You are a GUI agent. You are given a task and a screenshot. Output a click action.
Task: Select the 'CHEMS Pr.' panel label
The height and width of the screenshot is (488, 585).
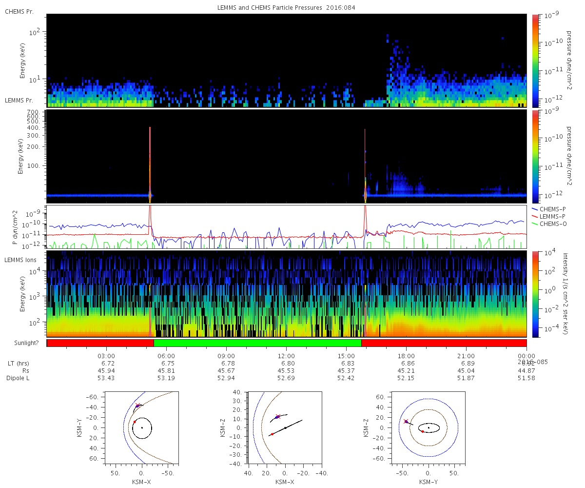(x=19, y=11)
